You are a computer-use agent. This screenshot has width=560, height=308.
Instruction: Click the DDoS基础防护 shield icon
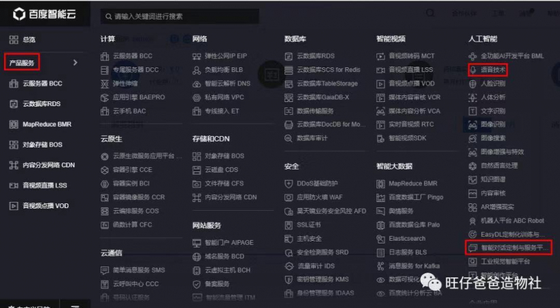pos(289,184)
